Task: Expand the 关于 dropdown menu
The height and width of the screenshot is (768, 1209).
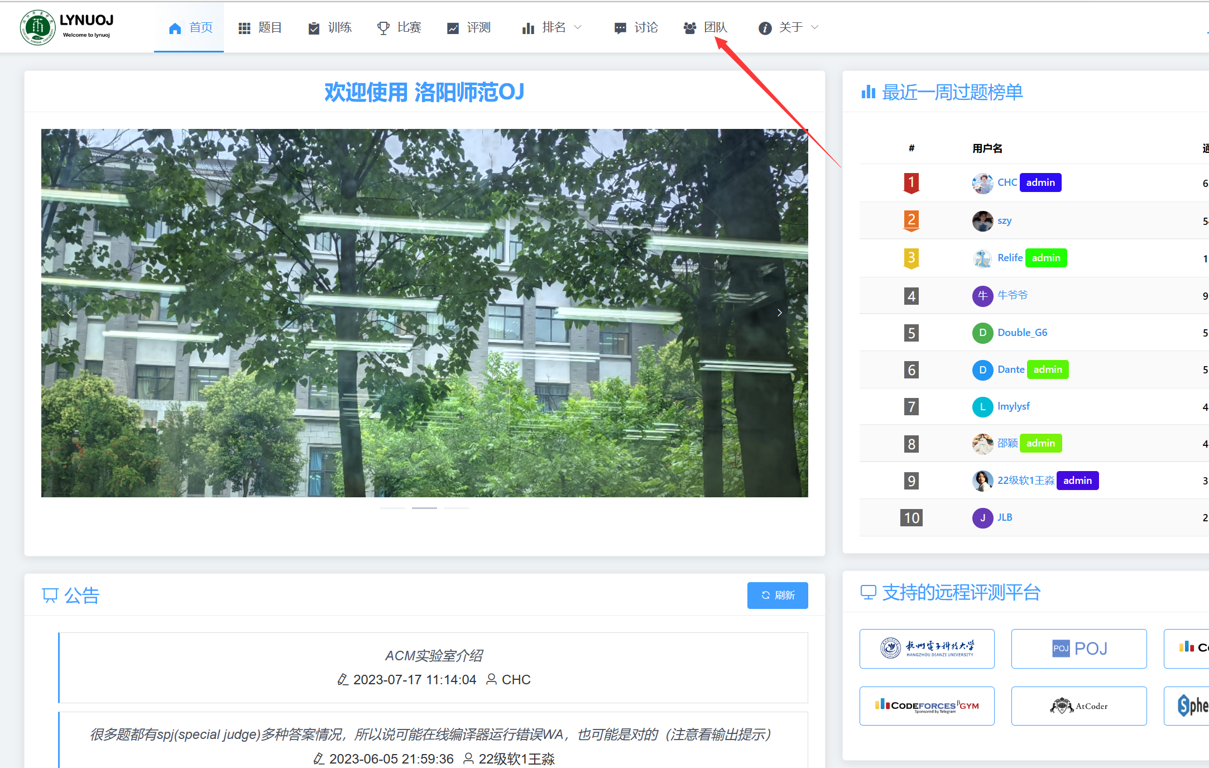Action: click(814, 27)
